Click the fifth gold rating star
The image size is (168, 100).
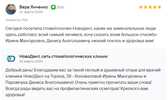coord(159,7)
